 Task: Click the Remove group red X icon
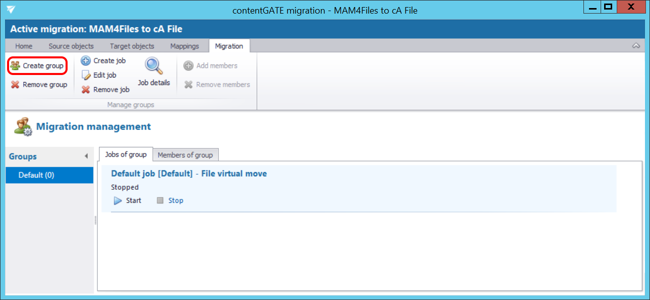15,85
